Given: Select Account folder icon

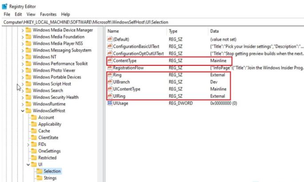Looking at the screenshot, I should [x=34, y=117].
